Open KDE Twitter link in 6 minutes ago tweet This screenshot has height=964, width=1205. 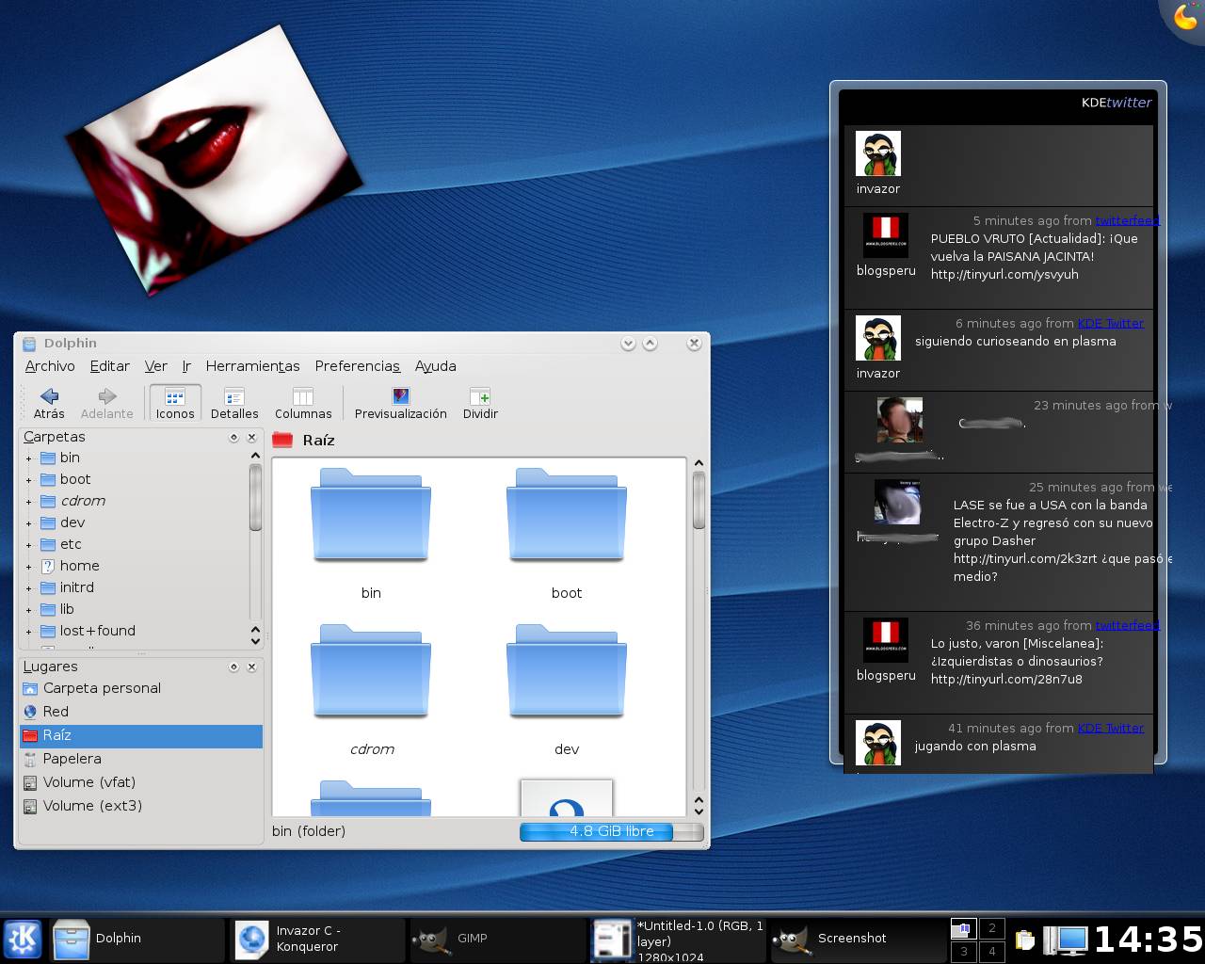(1111, 323)
